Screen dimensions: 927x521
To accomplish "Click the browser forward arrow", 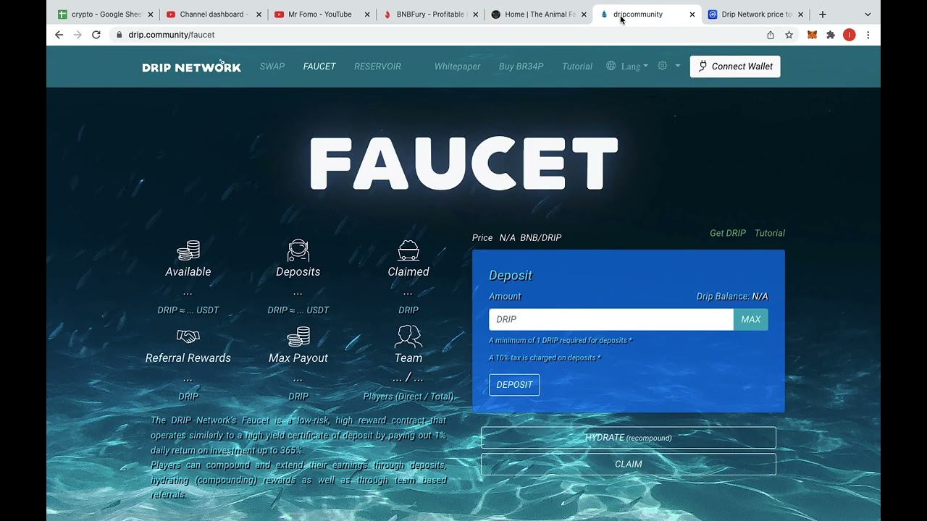I will [77, 35].
